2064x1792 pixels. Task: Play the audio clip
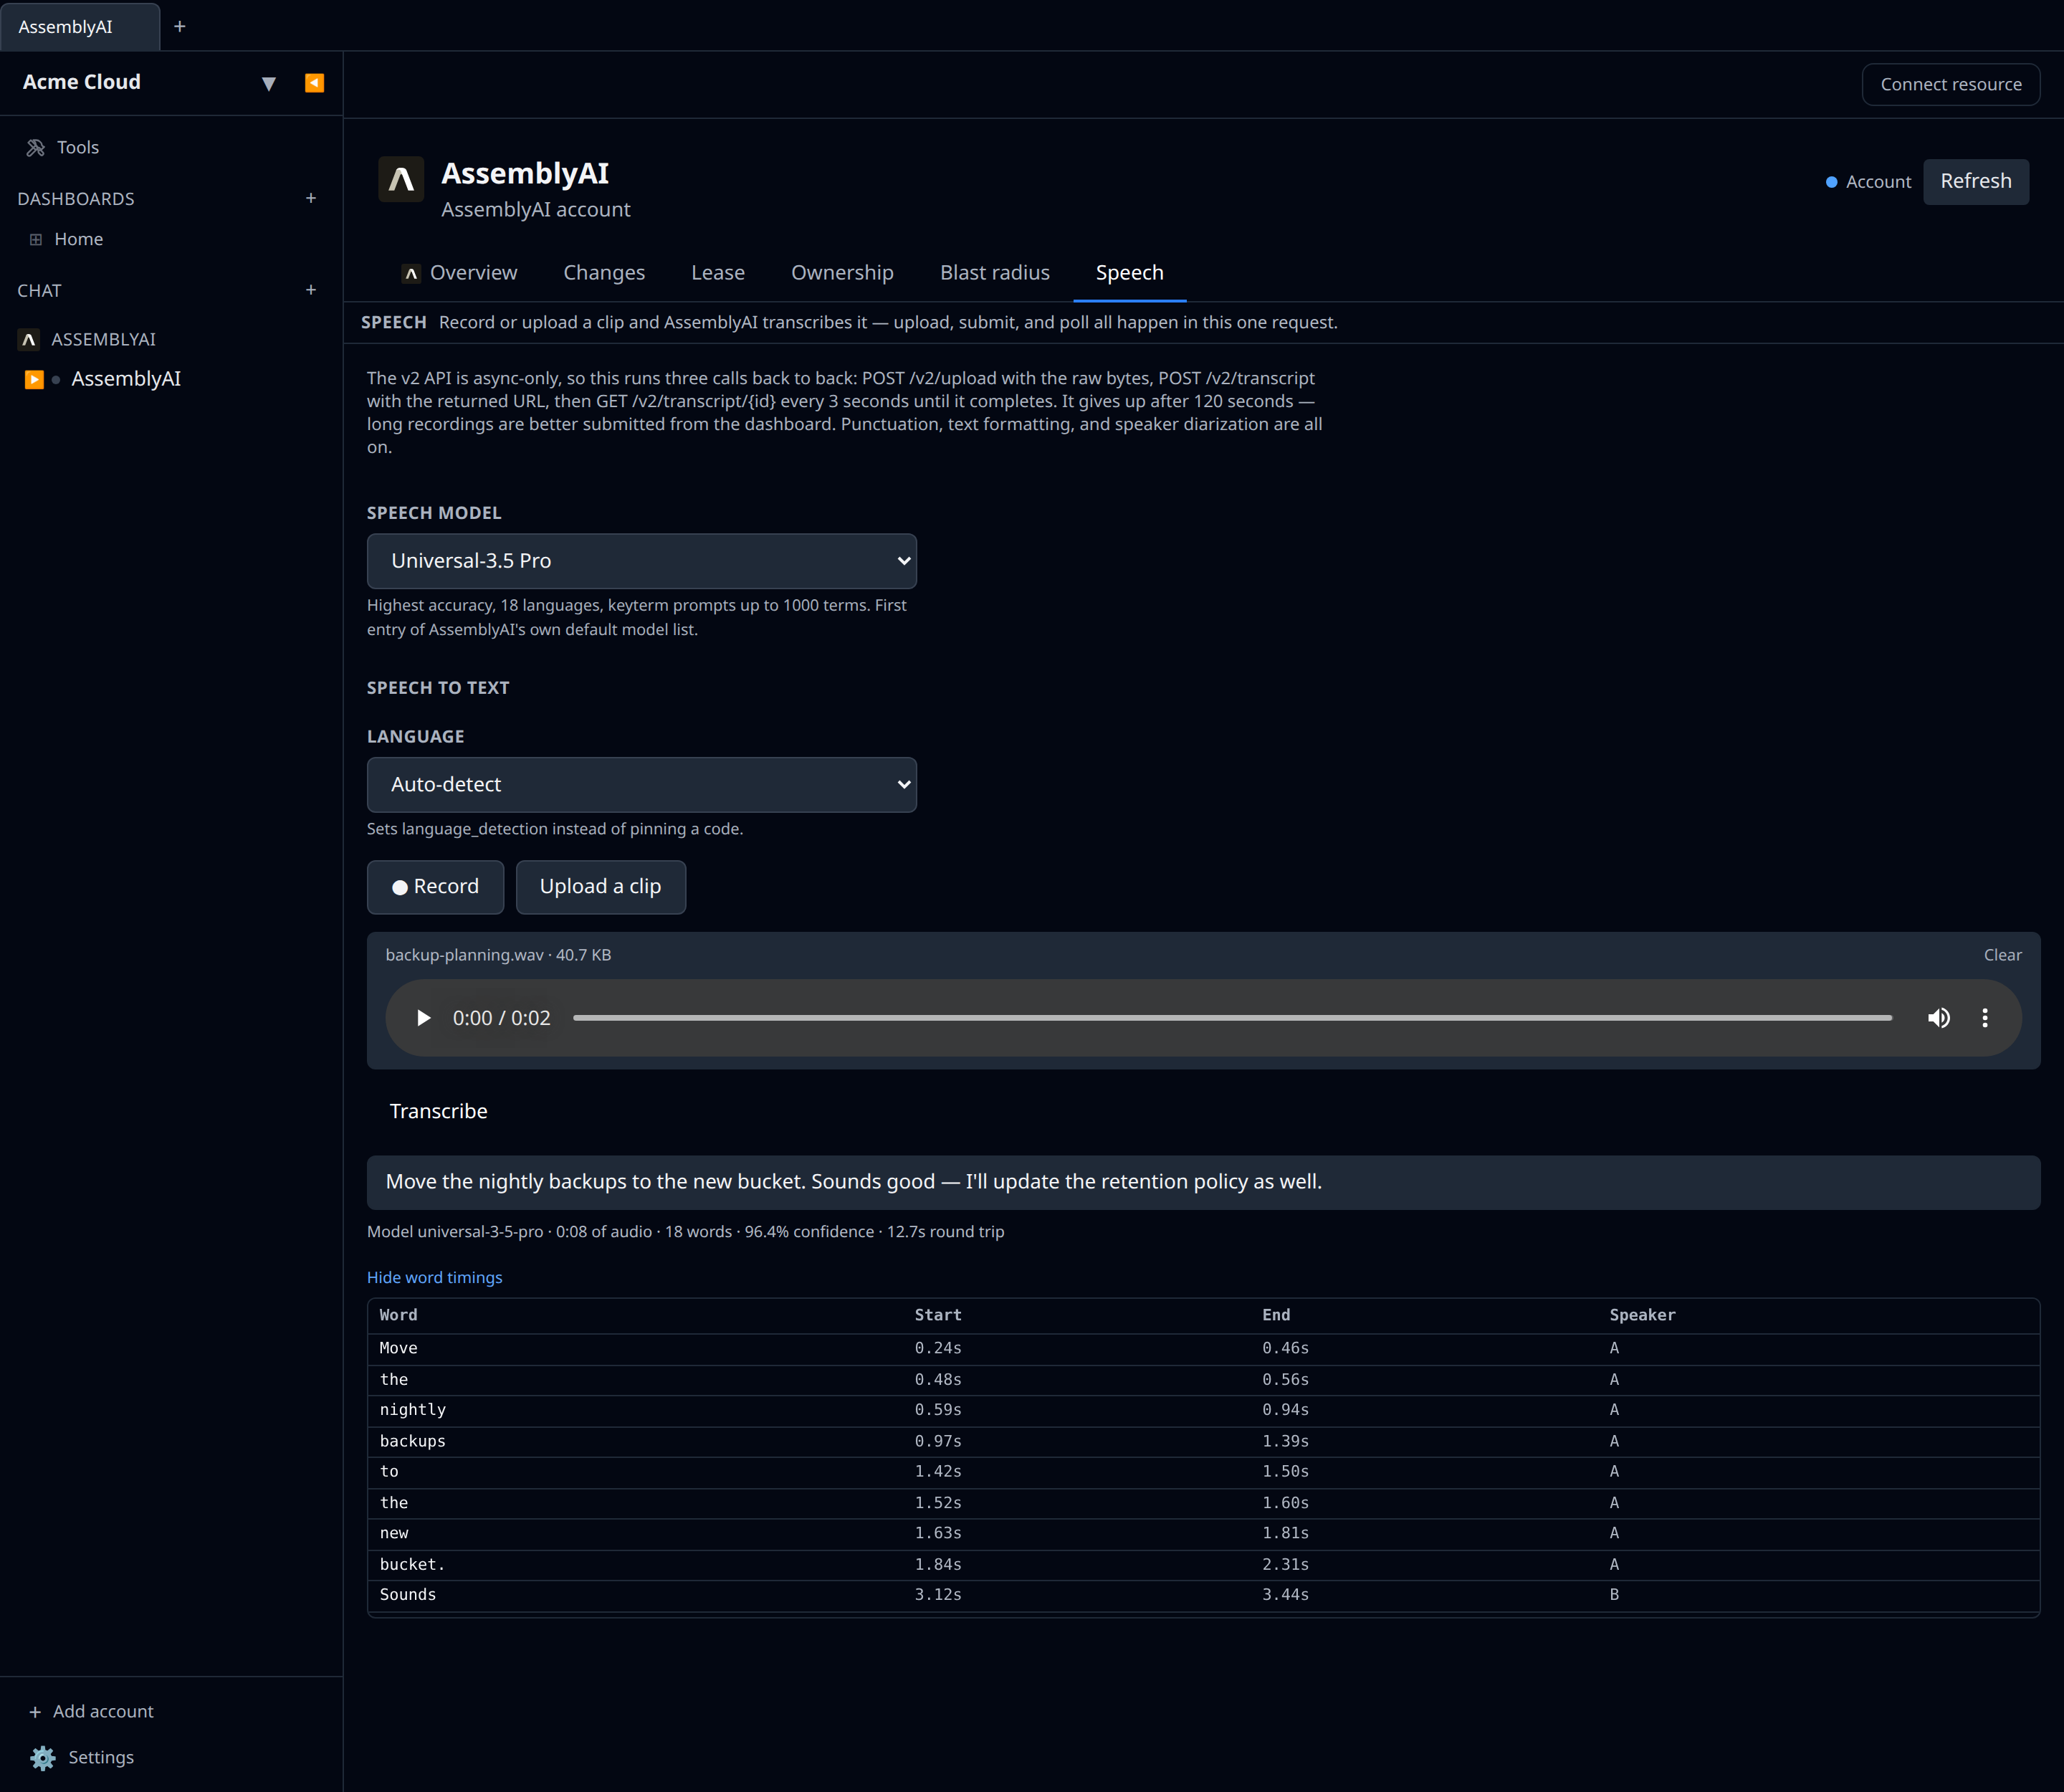pos(423,1018)
